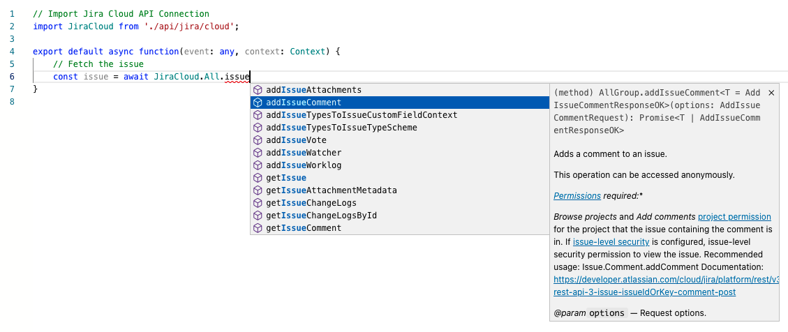Viewport: 788px width, 332px height.
Task: Click the rest-api-3-issue-issueIdOrKey-comment-post link
Action: [x=645, y=292]
